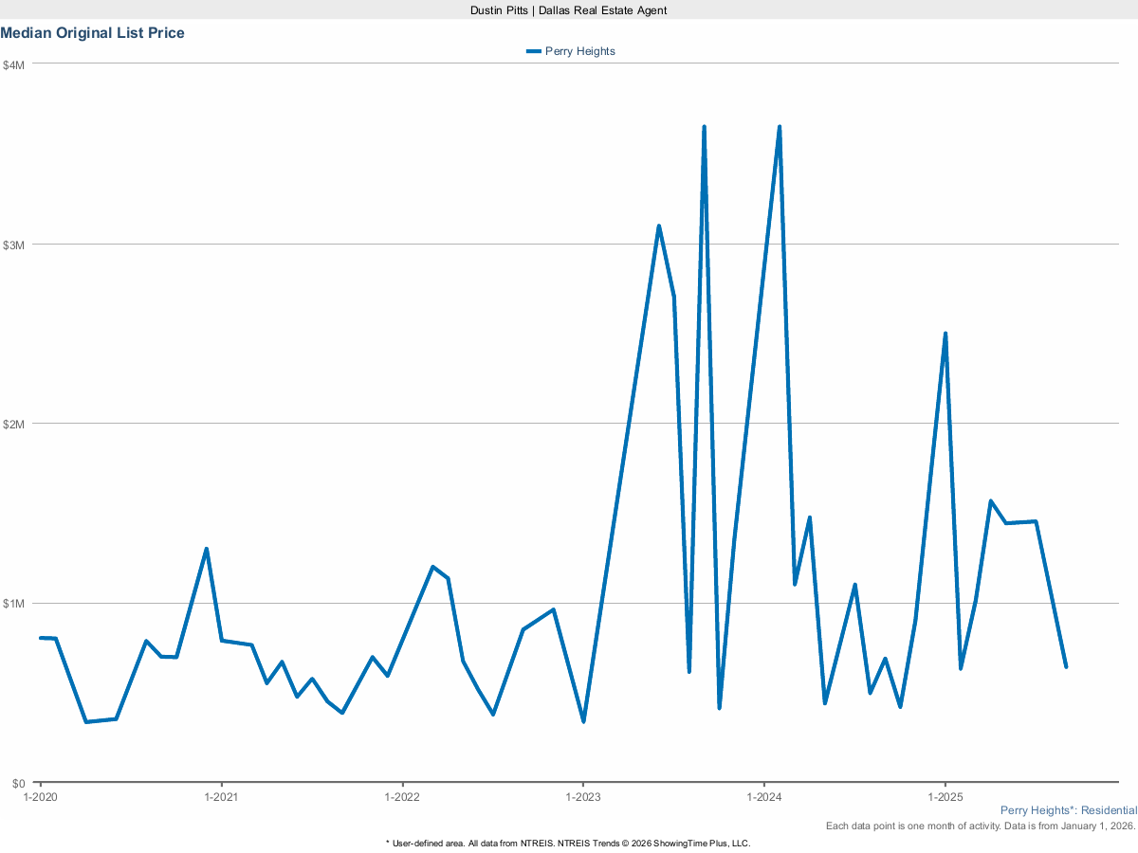
Task: Click the 1-2022 x-axis label
Action: tap(402, 797)
